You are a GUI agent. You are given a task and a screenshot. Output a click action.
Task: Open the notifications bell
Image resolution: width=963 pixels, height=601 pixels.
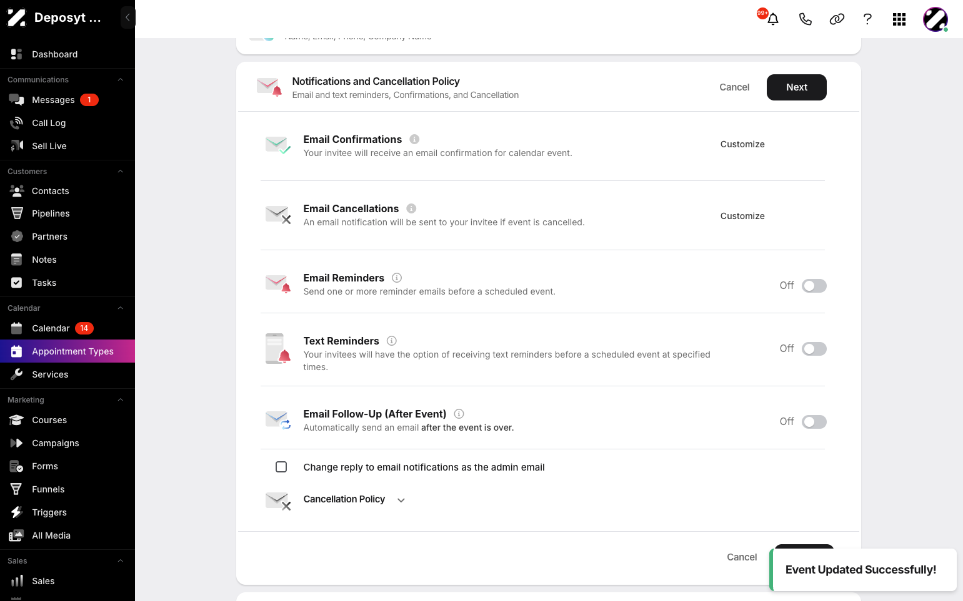point(773,19)
